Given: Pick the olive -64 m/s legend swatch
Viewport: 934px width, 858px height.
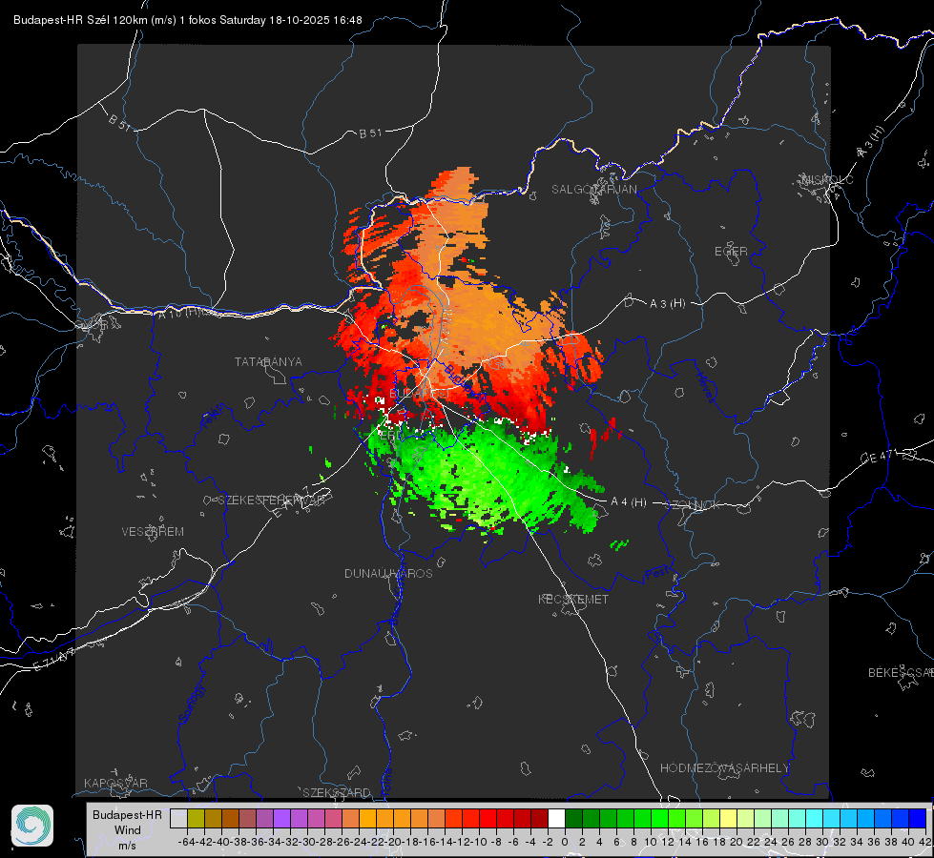Looking at the screenshot, I should (196, 818).
